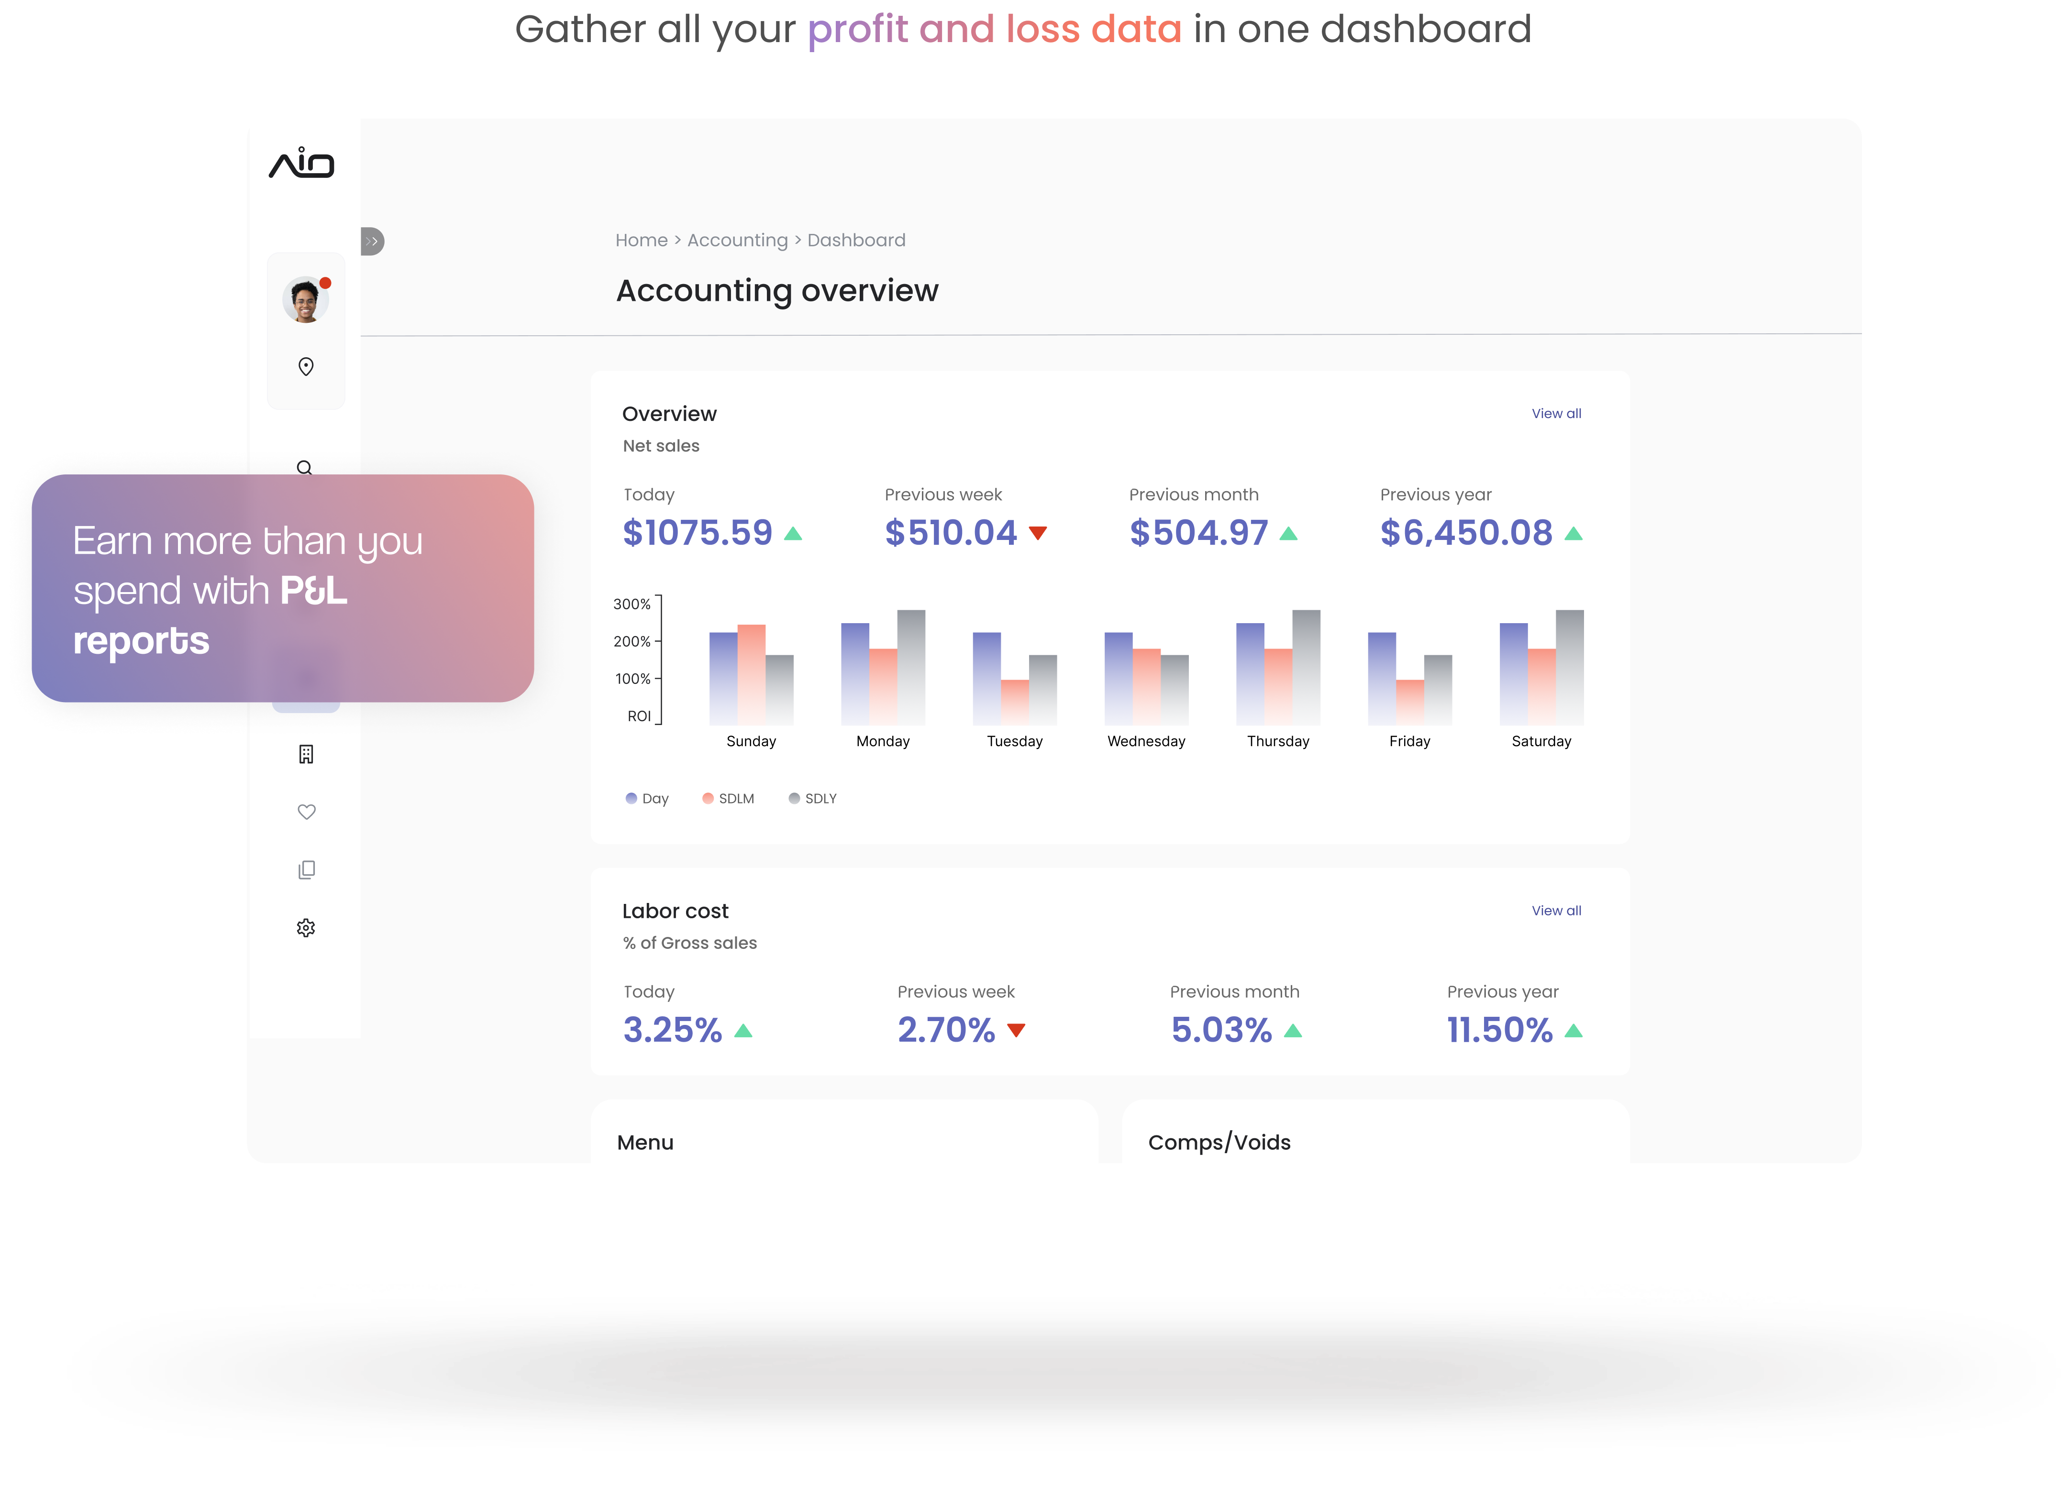The height and width of the screenshot is (1496, 2072).
Task: Click the AIO logo in sidebar
Action: pyautogui.click(x=301, y=163)
